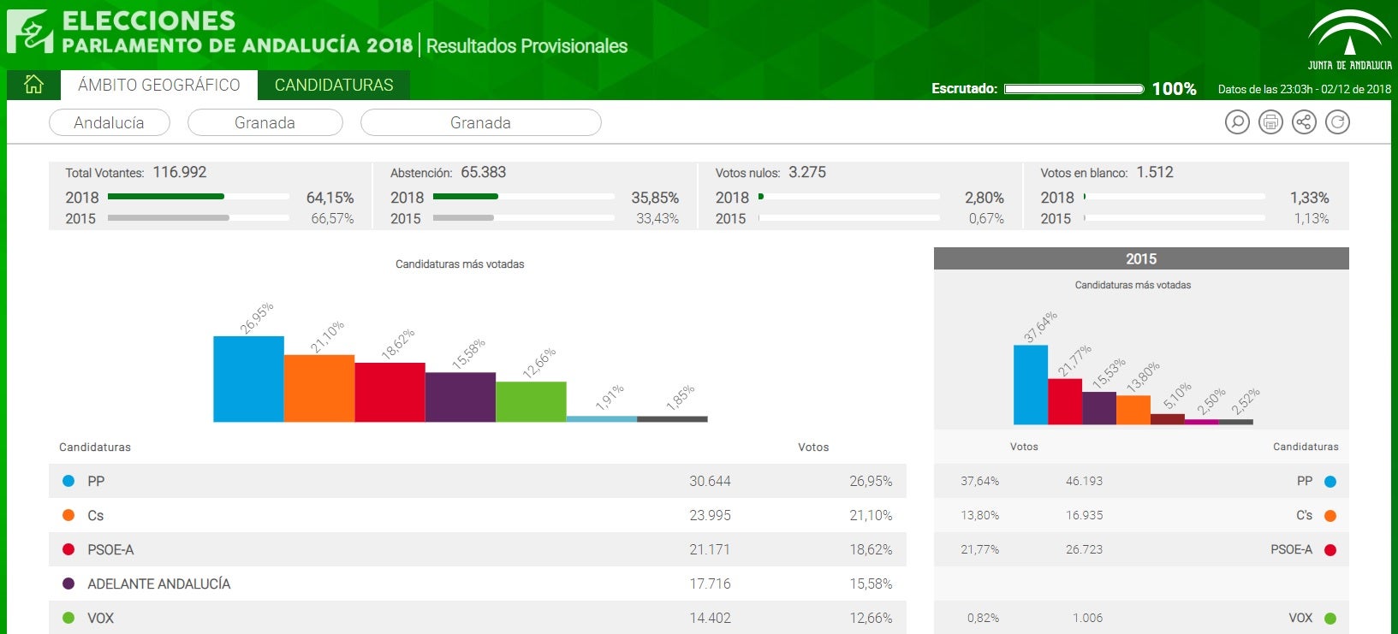1398x634 pixels.
Task: Switch to the CANDIDATURAS tab
Action: [x=334, y=85]
